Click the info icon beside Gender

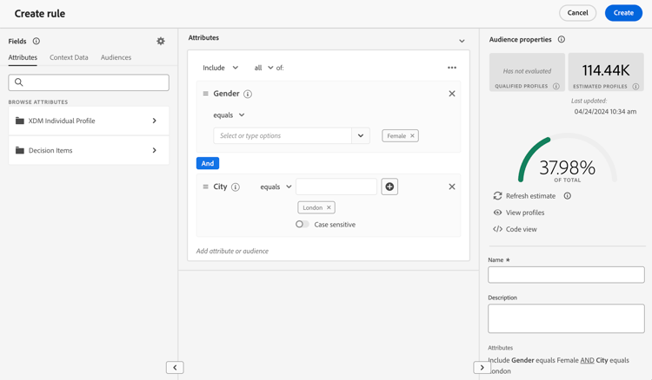coord(248,95)
